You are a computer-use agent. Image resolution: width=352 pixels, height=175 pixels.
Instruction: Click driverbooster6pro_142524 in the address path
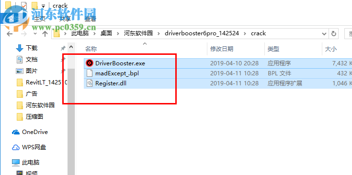(202, 33)
